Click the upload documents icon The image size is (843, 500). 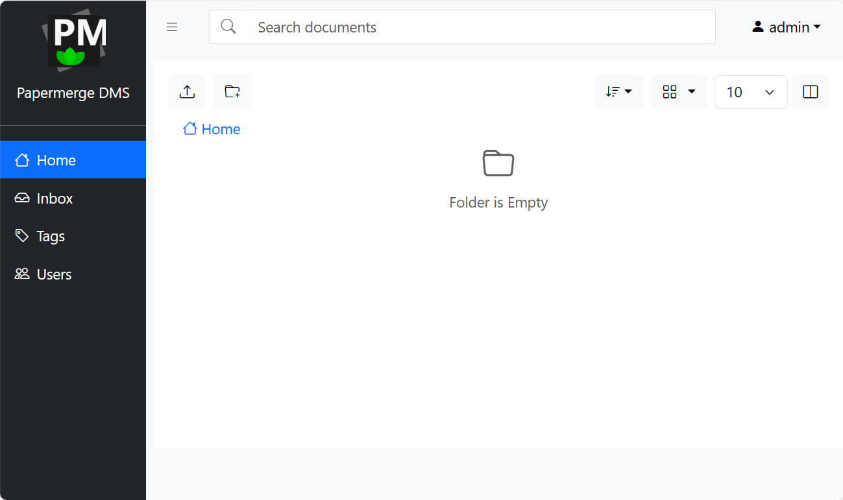[187, 92]
